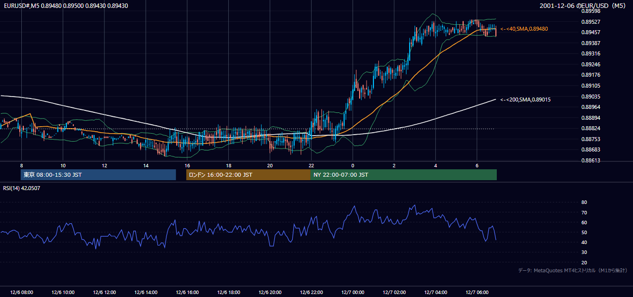Image resolution: width=633 pixels, height=297 pixels.
Task: Click hour label 10 under the price chart
Action: coord(63,165)
